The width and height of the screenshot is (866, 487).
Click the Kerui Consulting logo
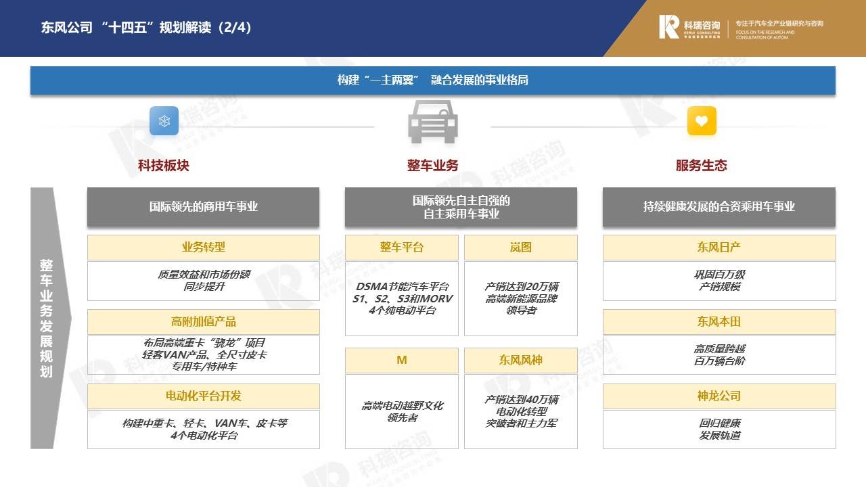689,27
